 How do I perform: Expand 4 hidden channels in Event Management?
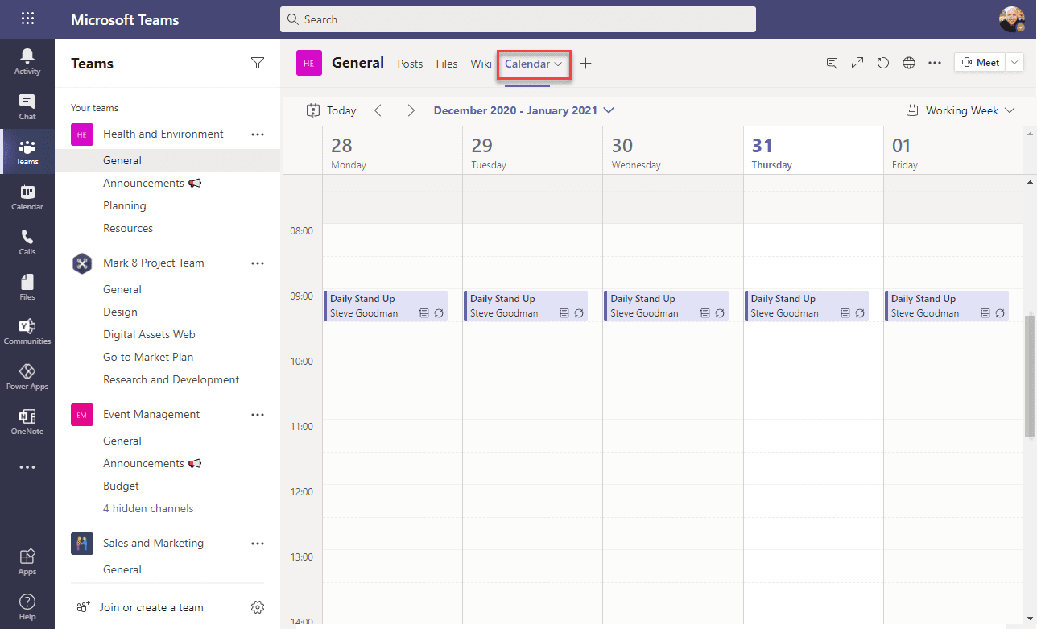click(x=148, y=508)
